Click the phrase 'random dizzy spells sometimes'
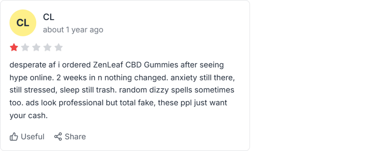The width and height of the screenshot is (375, 151). coord(177,90)
